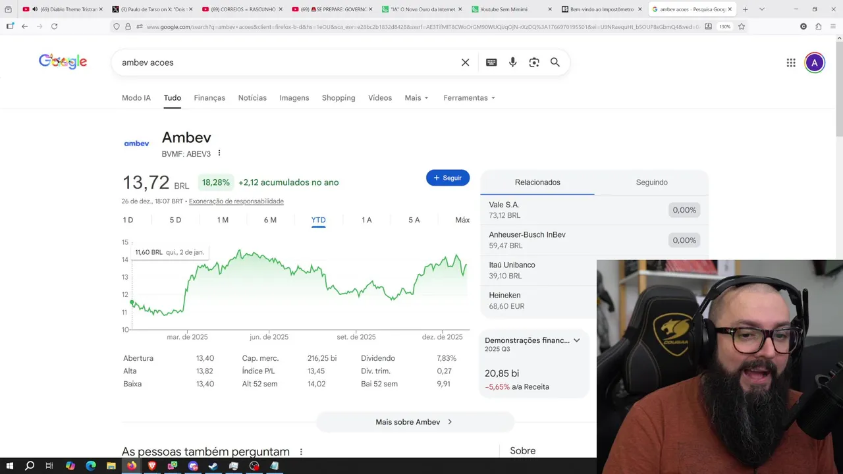Viewport: 843px width, 474px height.
Task: Switch to the Relacionados tab
Action: (537, 182)
